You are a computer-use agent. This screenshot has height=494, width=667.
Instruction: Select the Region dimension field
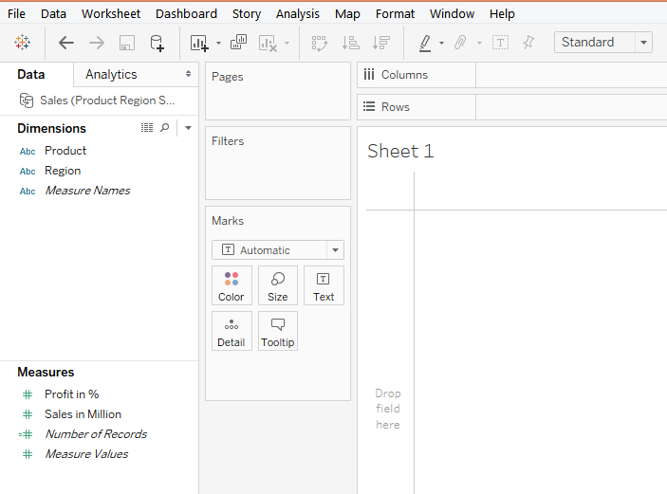coord(63,171)
